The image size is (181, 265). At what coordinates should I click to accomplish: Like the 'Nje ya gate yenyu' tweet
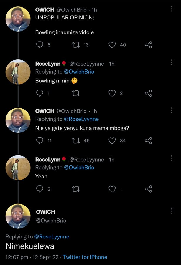click(112, 141)
